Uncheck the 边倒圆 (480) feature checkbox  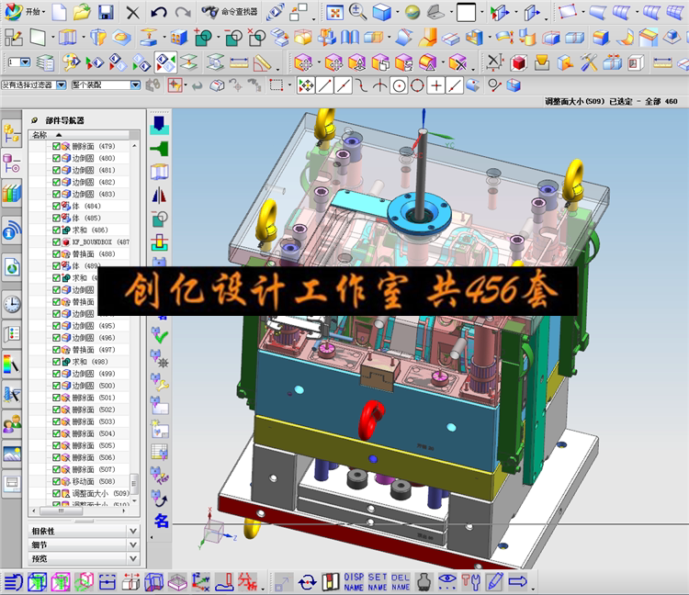pyautogui.click(x=56, y=158)
